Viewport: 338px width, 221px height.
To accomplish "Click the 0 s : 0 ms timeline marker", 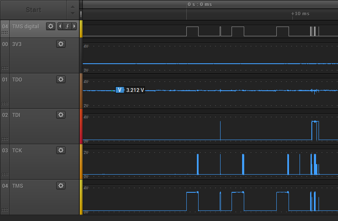I will [199, 4].
